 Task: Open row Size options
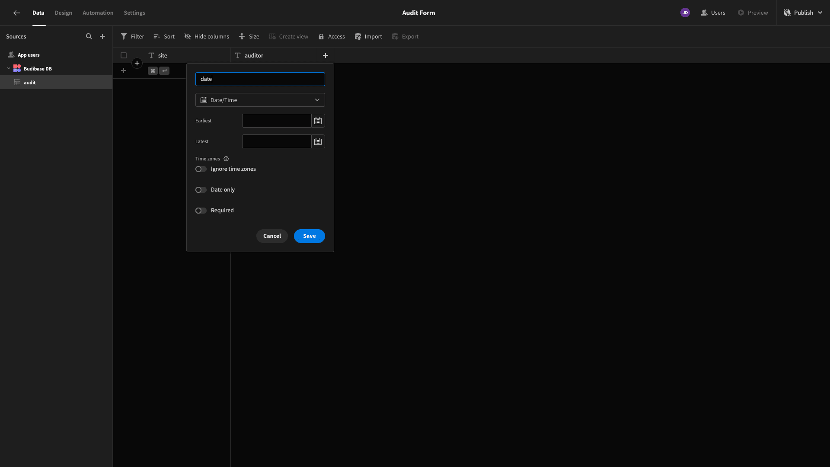tap(249, 36)
